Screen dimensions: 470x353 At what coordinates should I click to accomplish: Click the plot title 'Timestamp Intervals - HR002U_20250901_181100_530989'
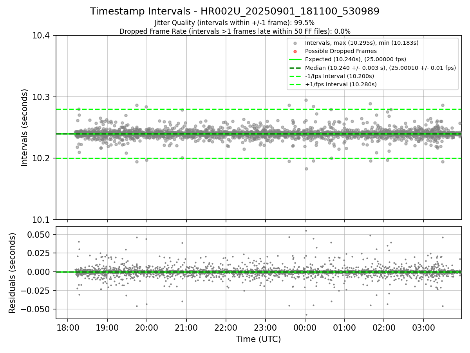click(235, 11)
